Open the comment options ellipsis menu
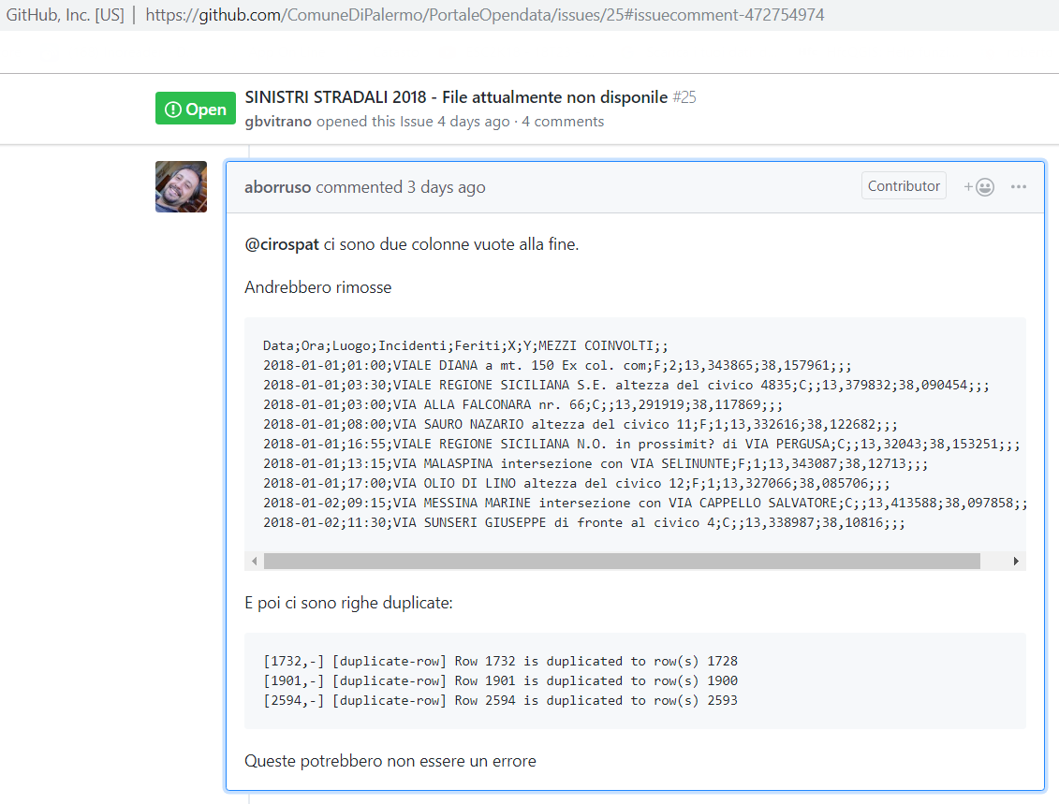This screenshot has height=804, width=1059. [x=1019, y=187]
